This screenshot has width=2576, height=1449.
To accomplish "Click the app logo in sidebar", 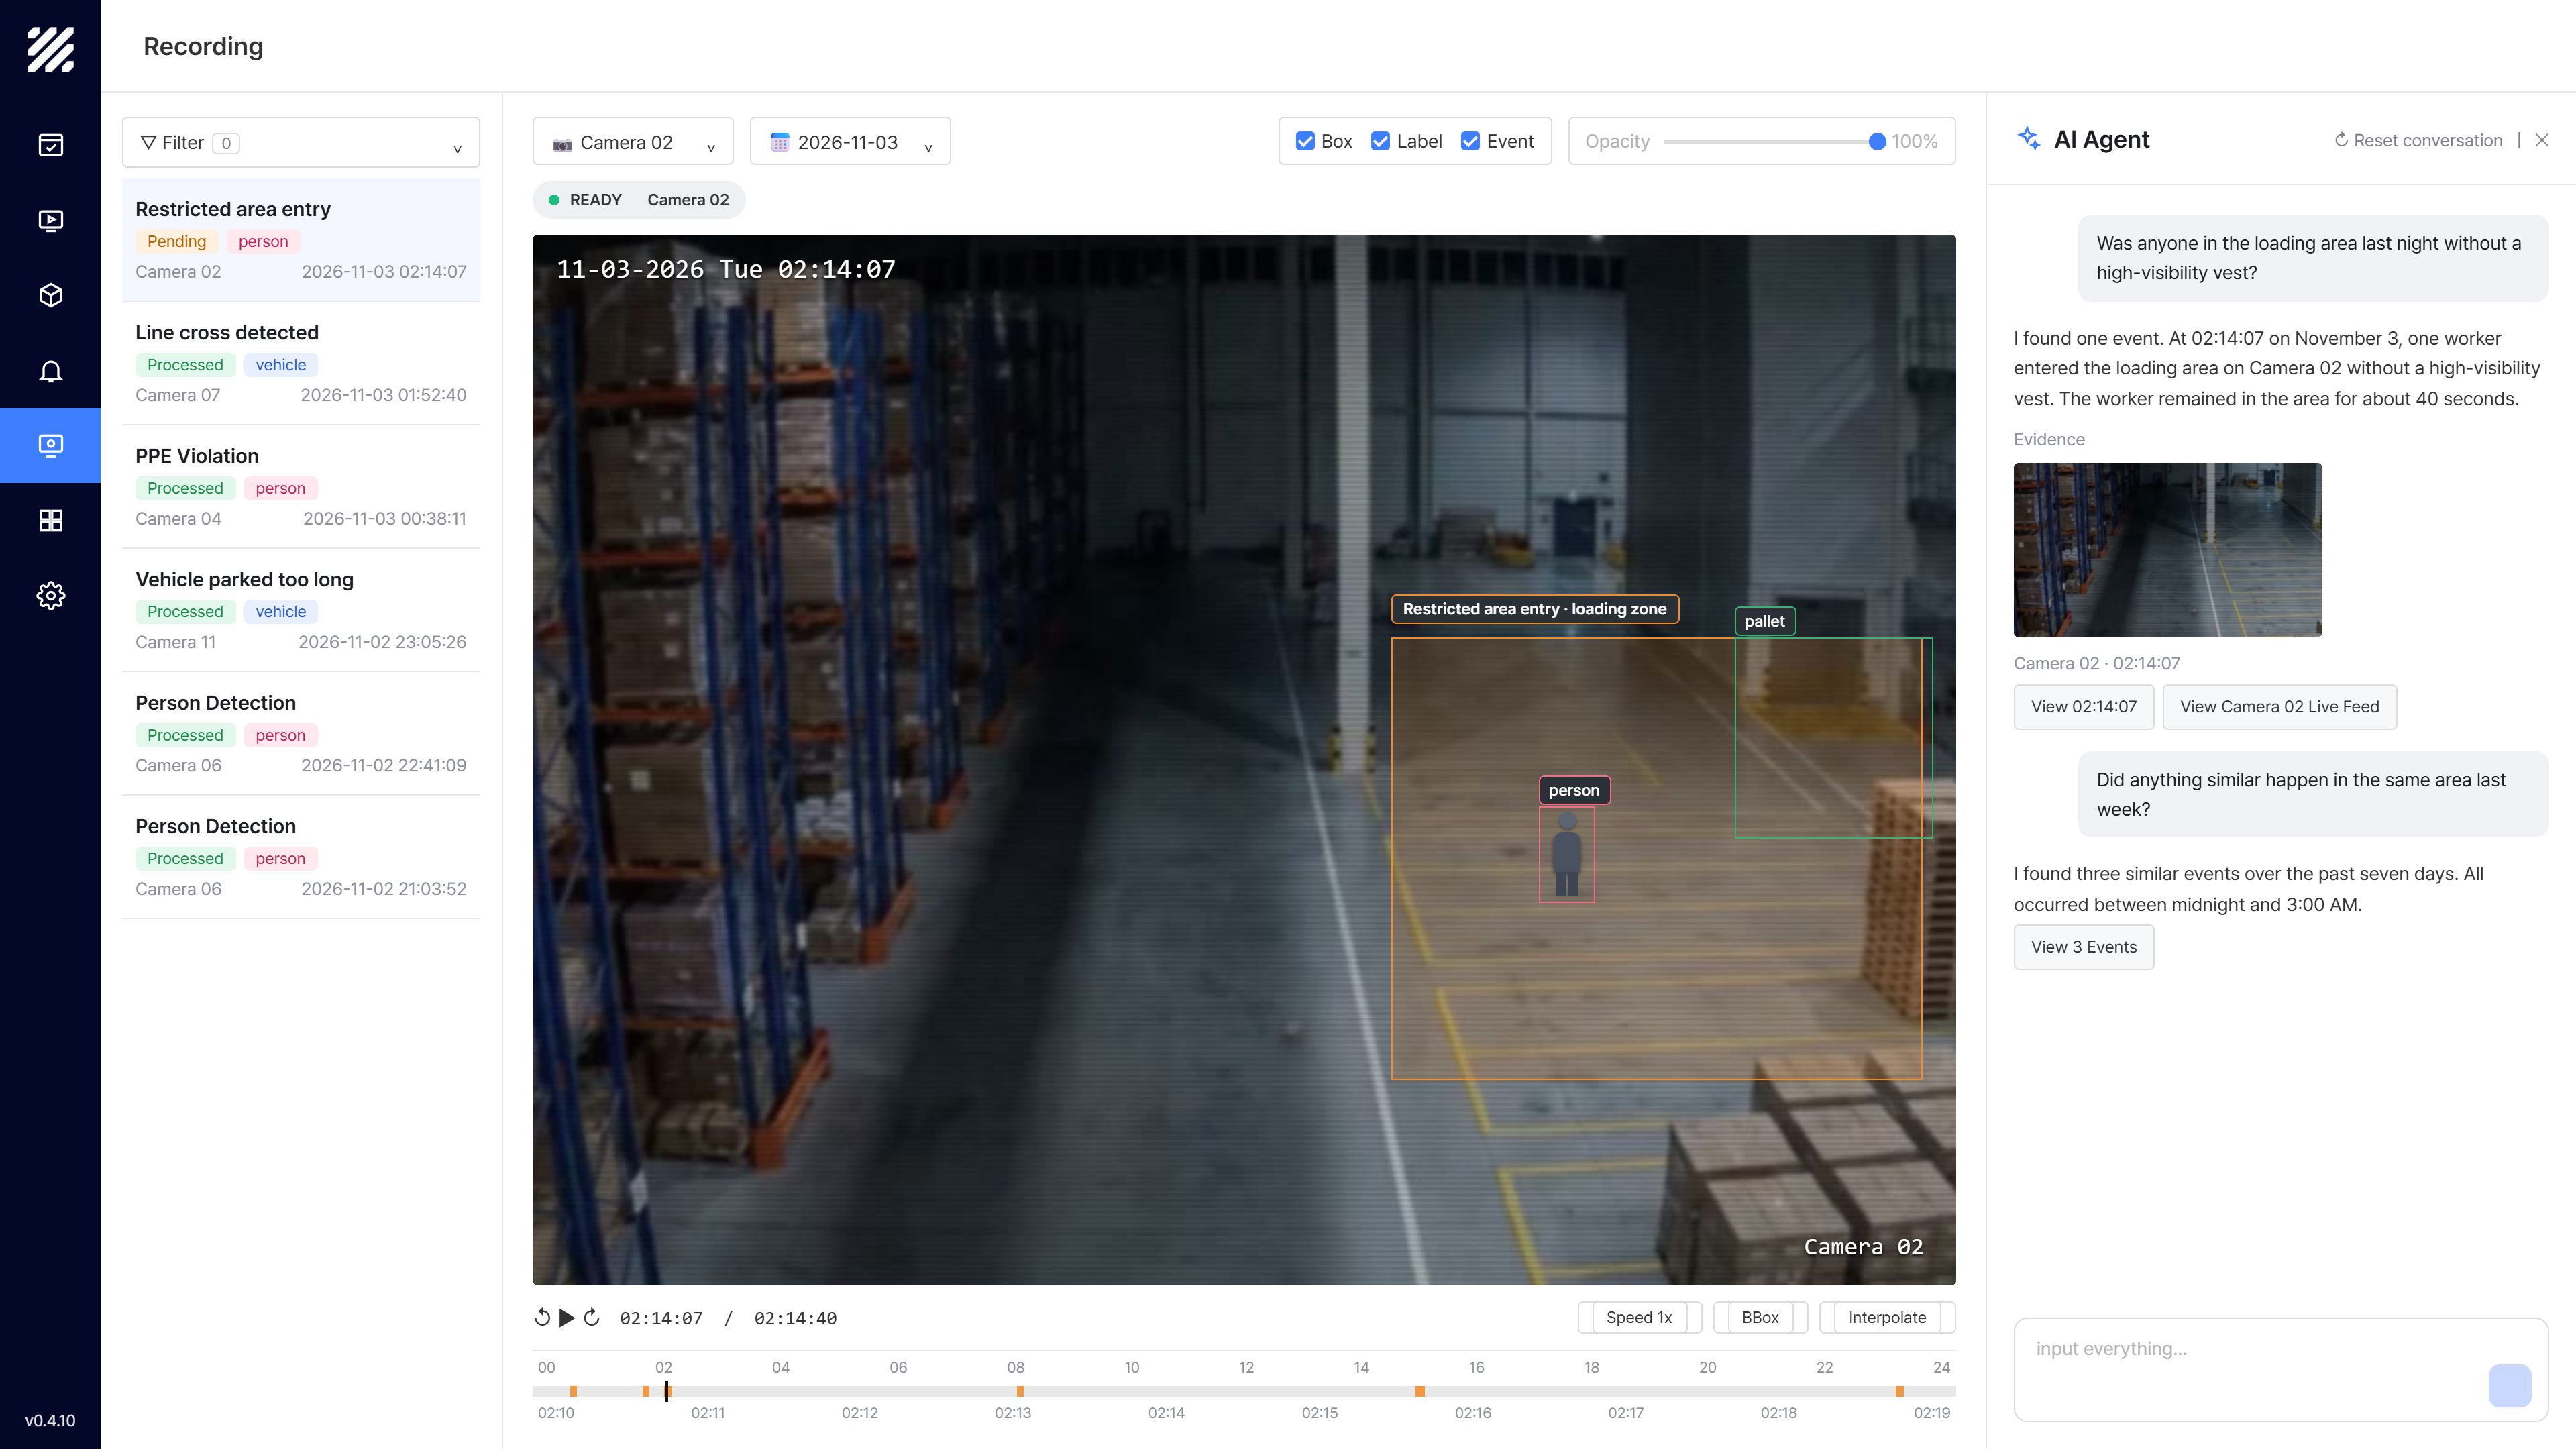I will click(x=50, y=49).
